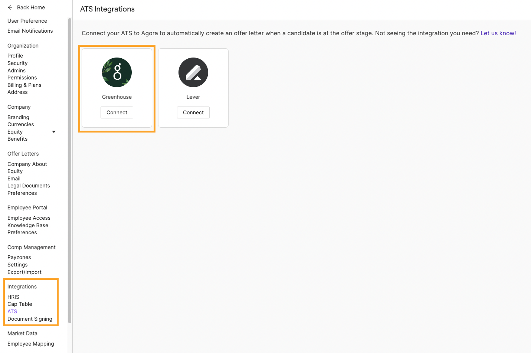Open Comp Management Settings
The width and height of the screenshot is (531, 353).
[x=17, y=265]
